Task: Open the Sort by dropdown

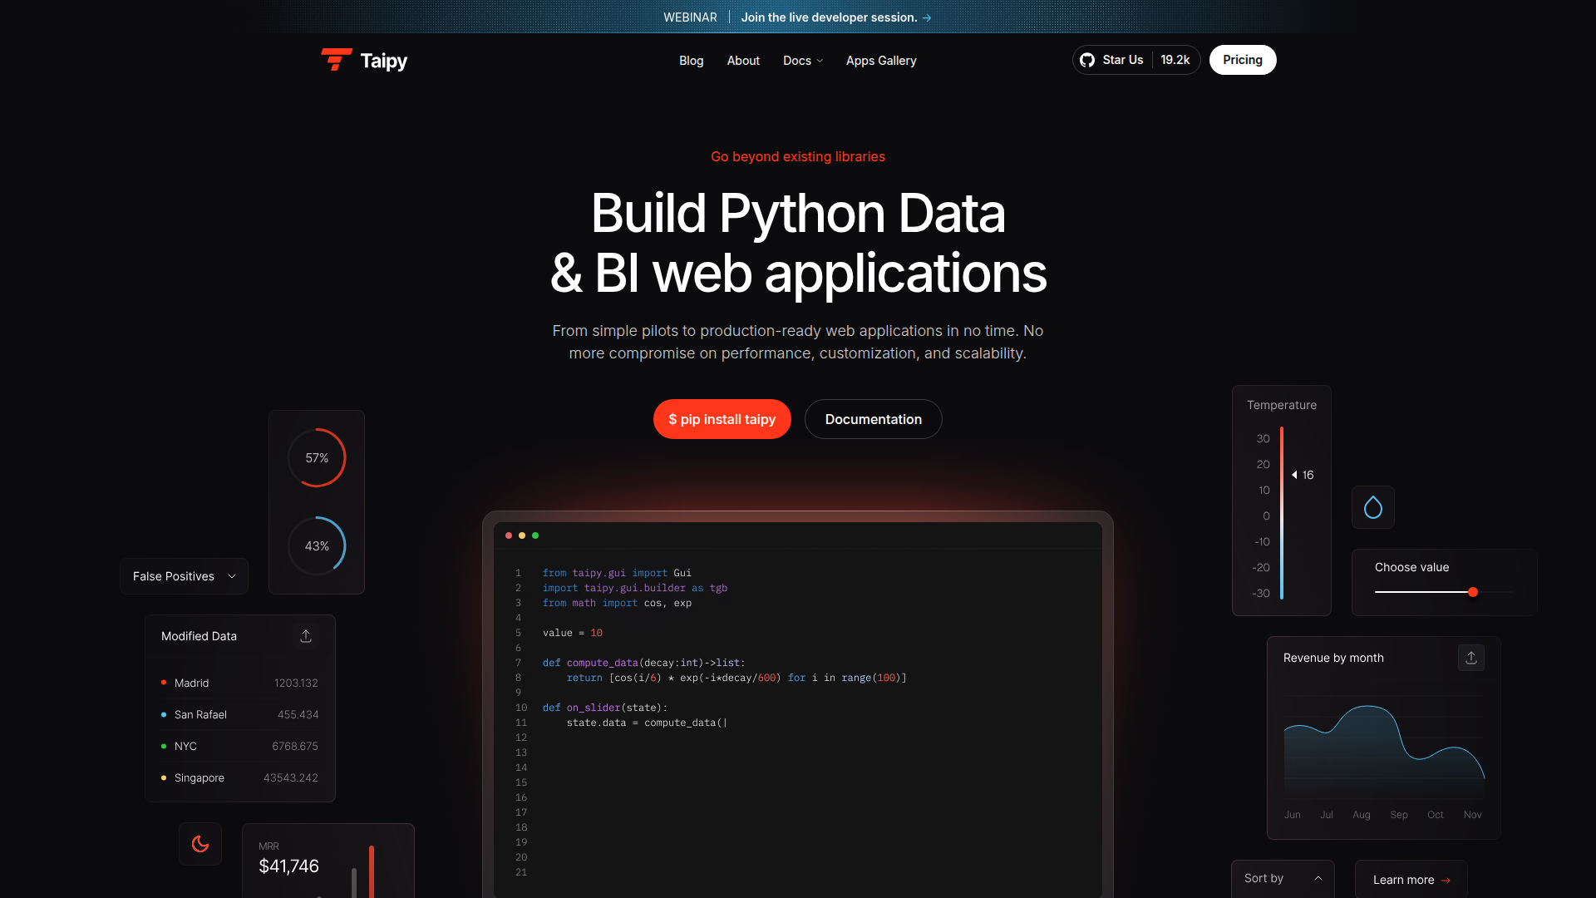Action: click(x=1283, y=878)
